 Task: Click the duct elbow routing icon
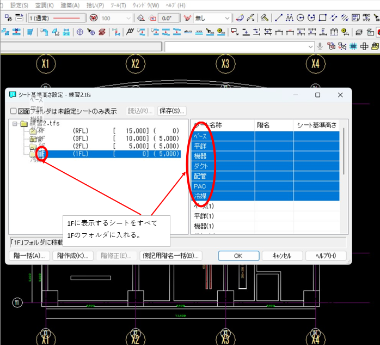(x=44, y=32)
